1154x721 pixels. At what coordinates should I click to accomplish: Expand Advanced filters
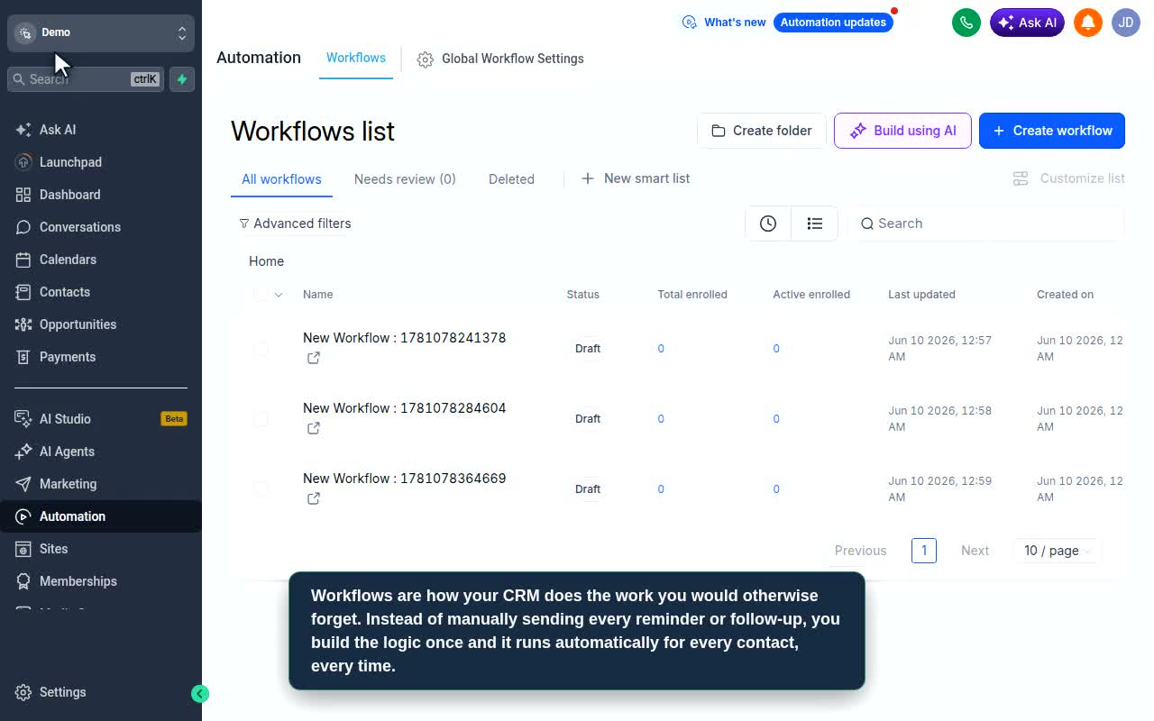(x=295, y=224)
